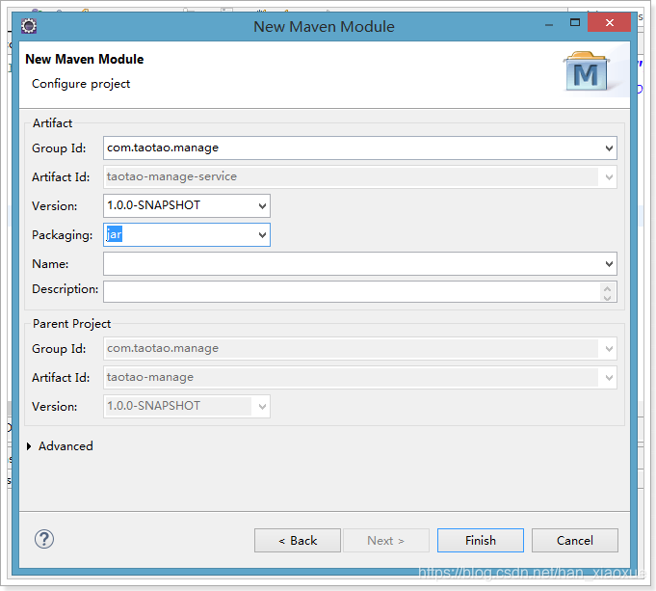The height and width of the screenshot is (591, 656).
Task: Click the Finish button
Action: (x=481, y=540)
